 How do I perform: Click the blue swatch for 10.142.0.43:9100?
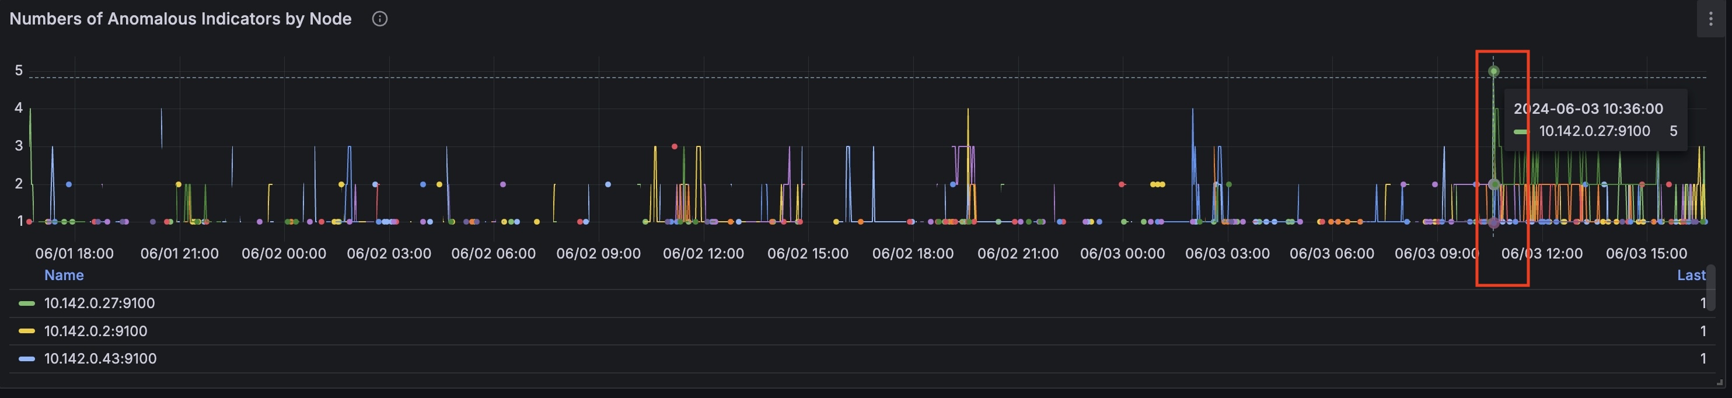point(27,358)
